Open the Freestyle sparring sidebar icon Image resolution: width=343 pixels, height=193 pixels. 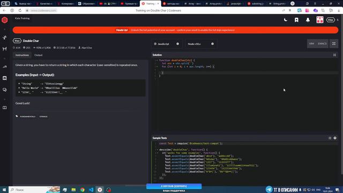[5, 49]
